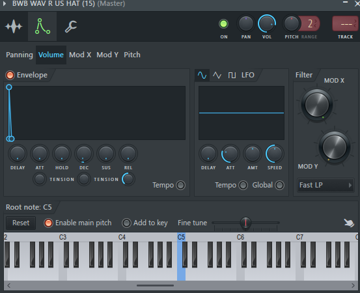Click the Filter section label
Screen dimensions: 360x293
(x=304, y=75)
